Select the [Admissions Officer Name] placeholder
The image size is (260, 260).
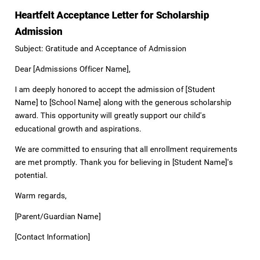(82, 69)
